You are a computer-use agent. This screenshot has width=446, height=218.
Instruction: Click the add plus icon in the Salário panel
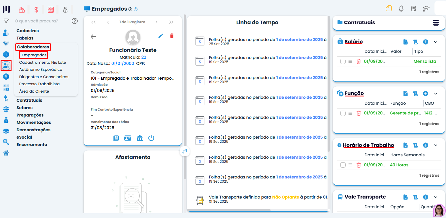[426, 42]
